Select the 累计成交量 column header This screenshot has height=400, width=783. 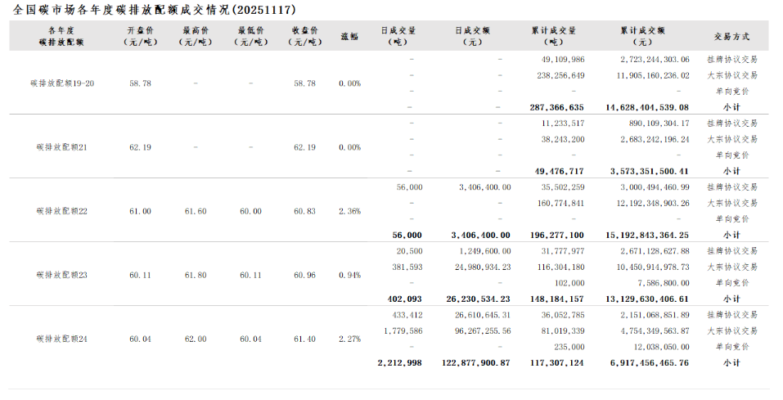[554, 36]
